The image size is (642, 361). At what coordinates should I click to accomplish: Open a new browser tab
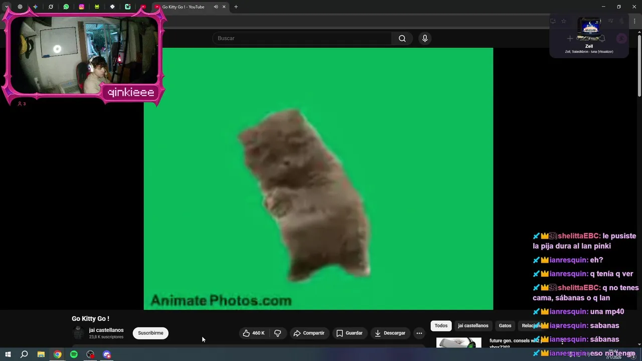click(x=236, y=7)
